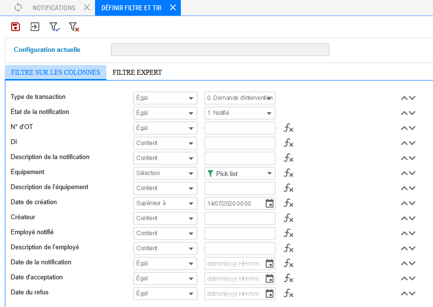Click the exit arrow icon in toolbar
The image size is (433, 307).
click(x=35, y=27)
